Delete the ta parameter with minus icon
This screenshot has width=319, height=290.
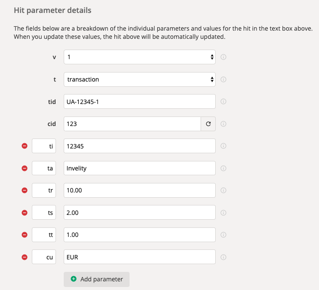pyautogui.click(x=25, y=168)
